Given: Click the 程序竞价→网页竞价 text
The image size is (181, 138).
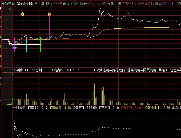Looking at the screenshot, I should pyautogui.click(x=142, y=70).
